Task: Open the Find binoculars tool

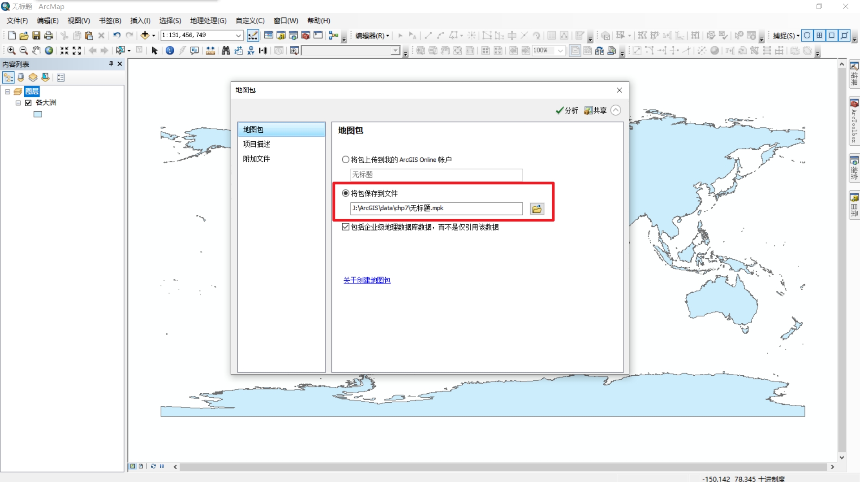Action: tap(226, 51)
